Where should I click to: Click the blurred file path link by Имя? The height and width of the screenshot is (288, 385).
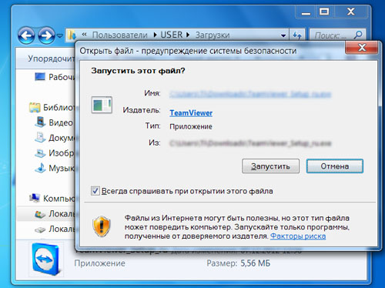click(x=250, y=94)
